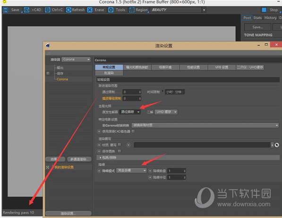282x218 pixels.
Task: Click the grip handle icon under the title bar
Action: pos(48,53)
